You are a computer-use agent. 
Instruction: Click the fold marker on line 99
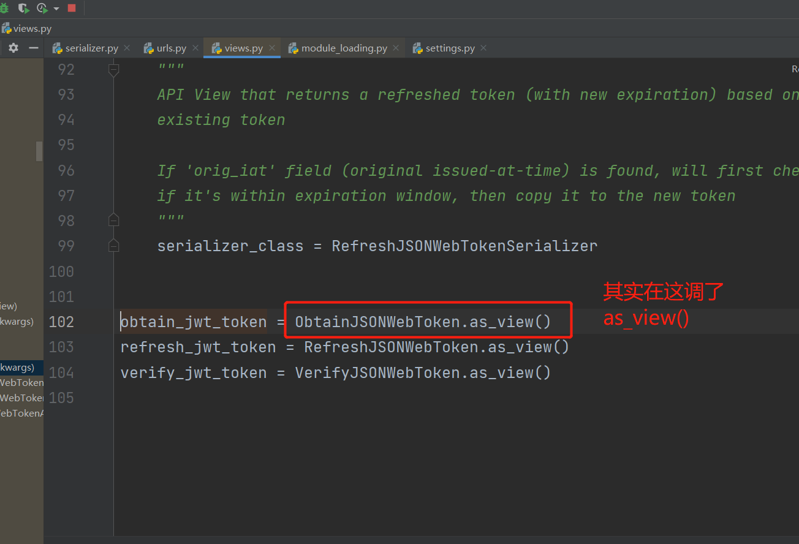pos(113,246)
